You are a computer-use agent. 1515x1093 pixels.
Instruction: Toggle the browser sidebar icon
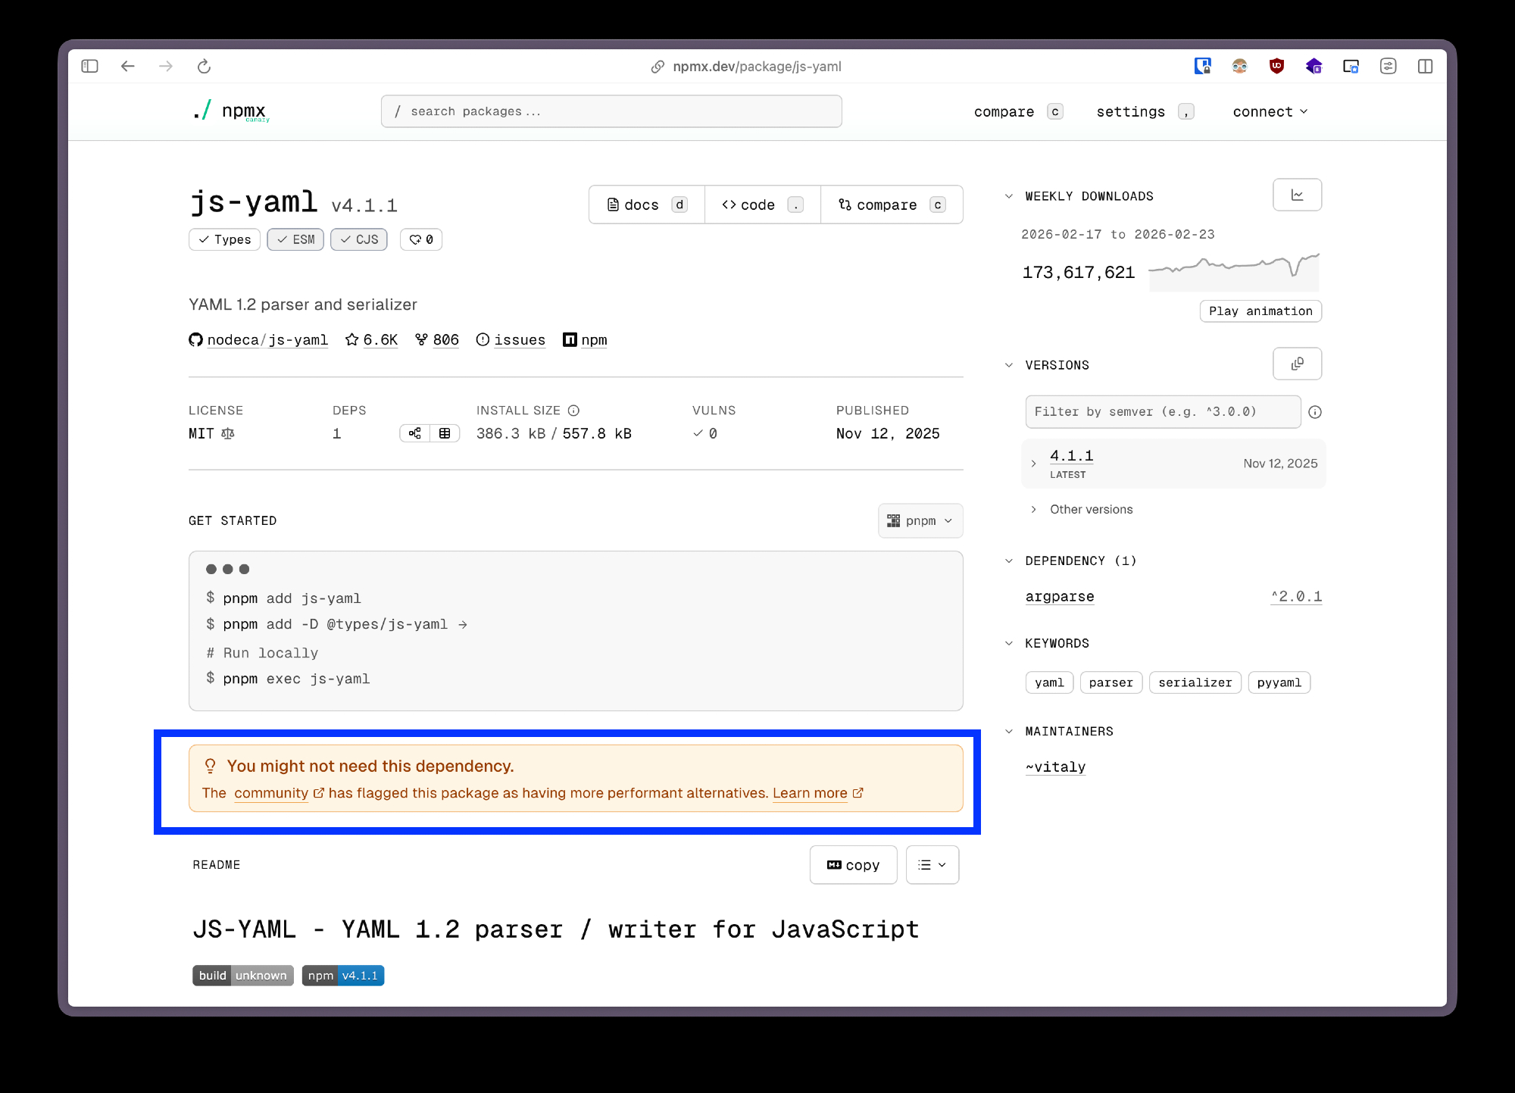(x=89, y=67)
